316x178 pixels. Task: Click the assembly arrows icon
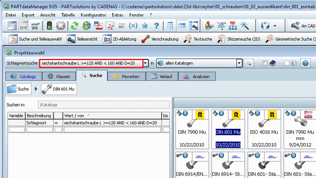tap(221, 26)
